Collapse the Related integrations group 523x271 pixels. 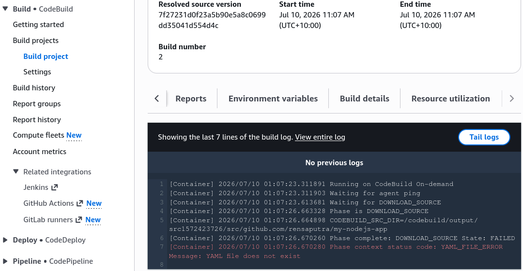coord(16,171)
